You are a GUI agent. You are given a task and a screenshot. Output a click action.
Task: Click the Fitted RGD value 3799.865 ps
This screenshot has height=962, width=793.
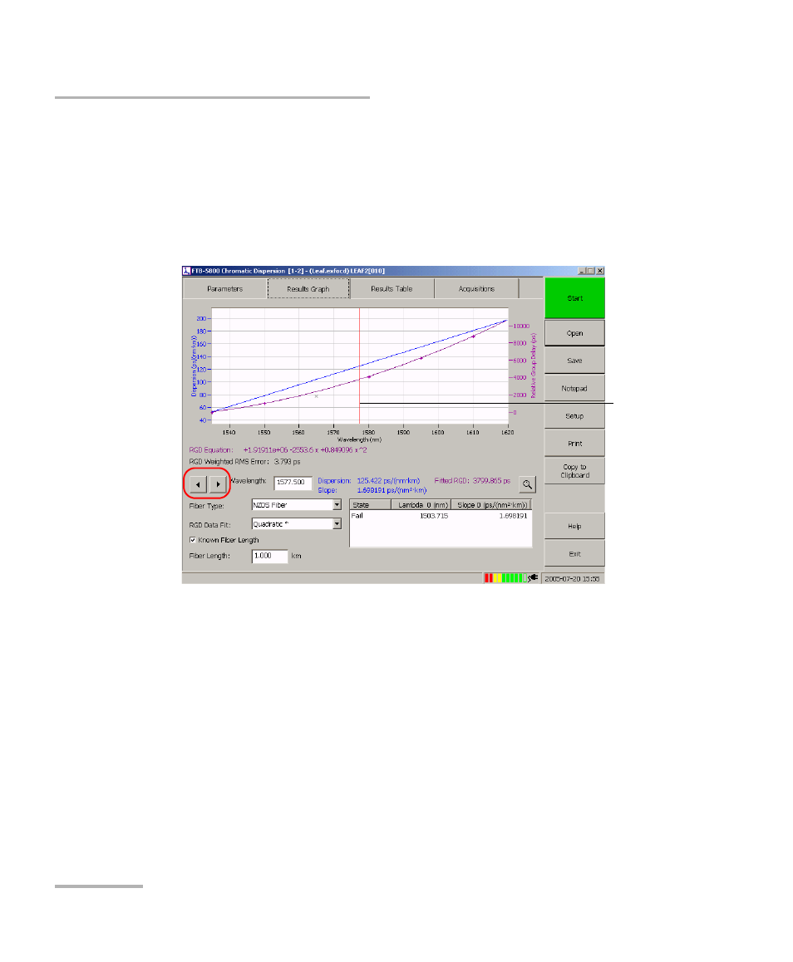[x=491, y=481]
